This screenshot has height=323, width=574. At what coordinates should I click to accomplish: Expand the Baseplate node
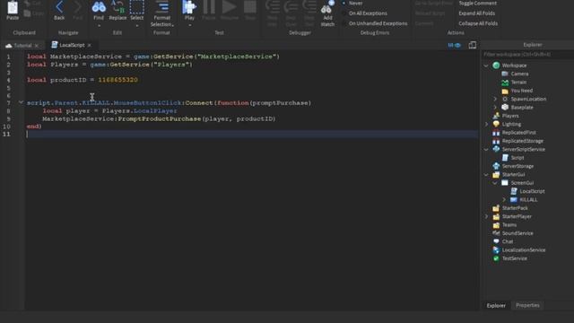[x=495, y=108]
